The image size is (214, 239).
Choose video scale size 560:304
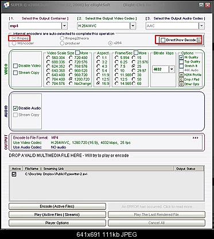click(48, 57)
